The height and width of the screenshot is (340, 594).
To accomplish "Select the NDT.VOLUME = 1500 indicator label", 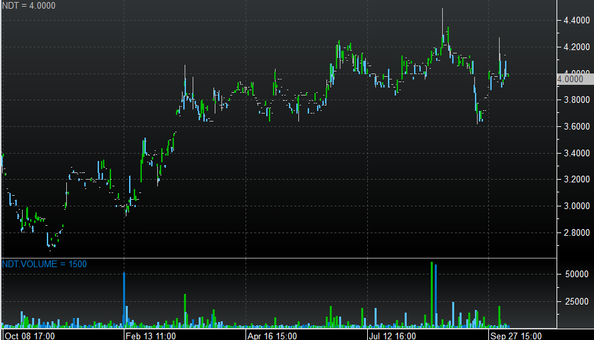I will coord(44,264).
